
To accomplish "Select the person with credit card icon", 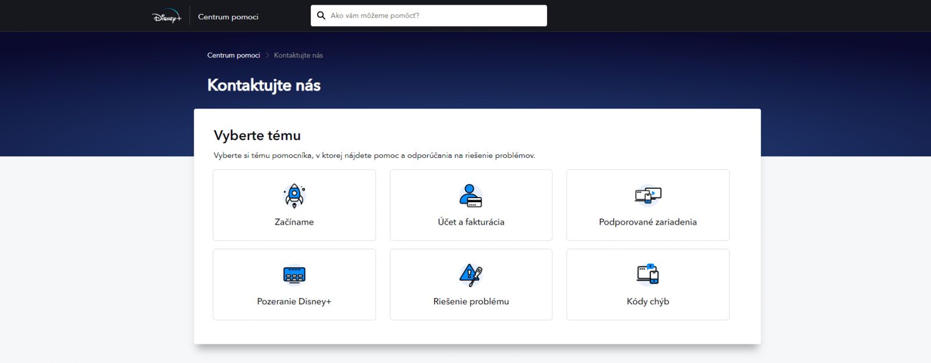I will pos(471,196).
